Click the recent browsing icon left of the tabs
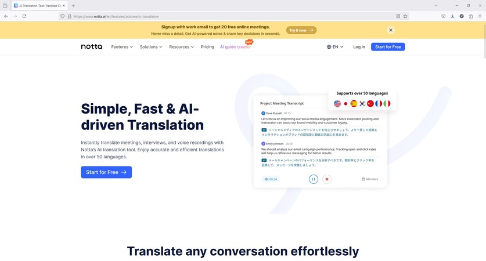 [x=5, y=6]
